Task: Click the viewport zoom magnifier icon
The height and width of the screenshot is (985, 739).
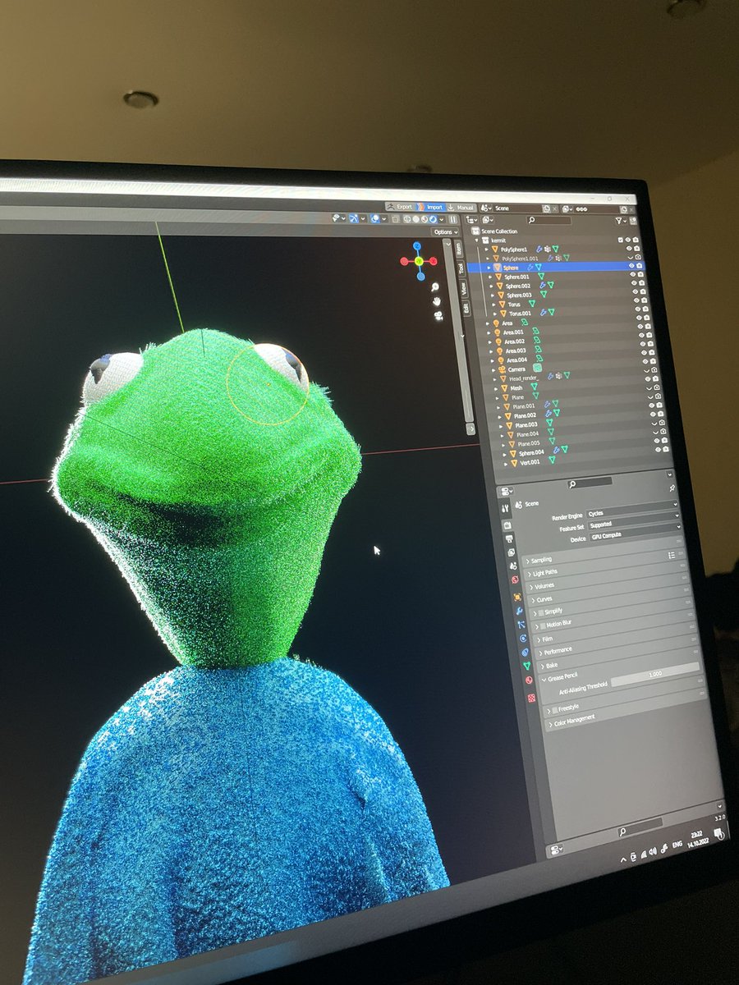Action: 435,287
